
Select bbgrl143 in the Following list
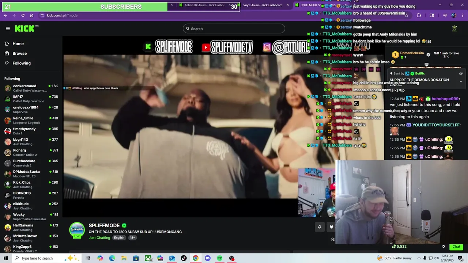[31, 142]
